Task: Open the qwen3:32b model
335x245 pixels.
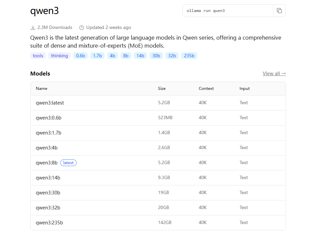Action: 48,208
